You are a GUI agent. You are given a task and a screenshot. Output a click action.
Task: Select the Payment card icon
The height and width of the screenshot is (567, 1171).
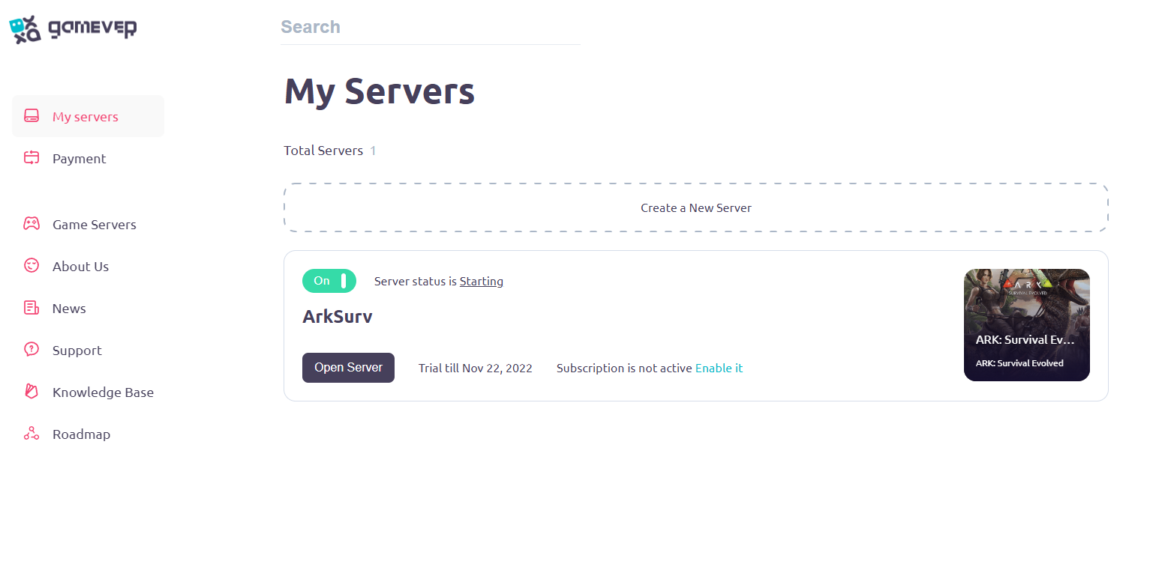tap(31, 158)
